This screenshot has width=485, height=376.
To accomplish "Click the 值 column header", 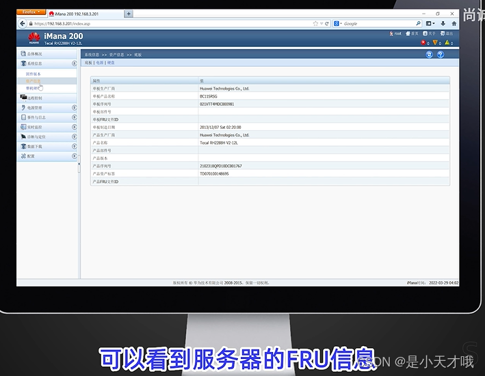I will click(324, 81).
